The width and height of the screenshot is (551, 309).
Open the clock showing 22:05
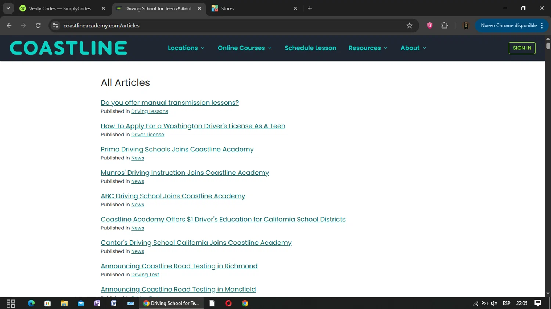(x=522, y=303)
